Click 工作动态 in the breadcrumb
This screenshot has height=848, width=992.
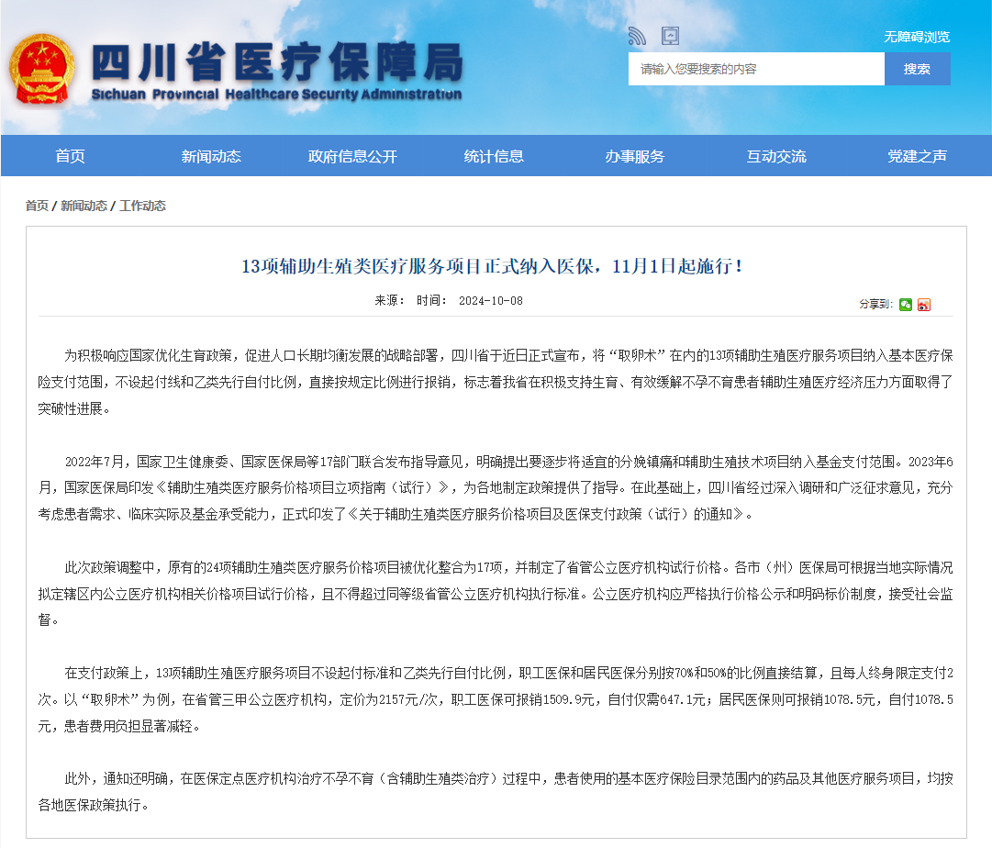142,206
